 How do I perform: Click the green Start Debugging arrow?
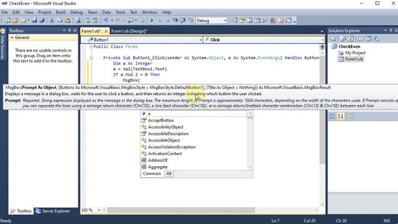pos(152,21)
